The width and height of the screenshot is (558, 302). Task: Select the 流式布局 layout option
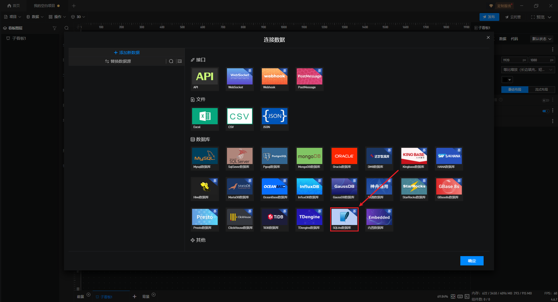tap(541, 90)
